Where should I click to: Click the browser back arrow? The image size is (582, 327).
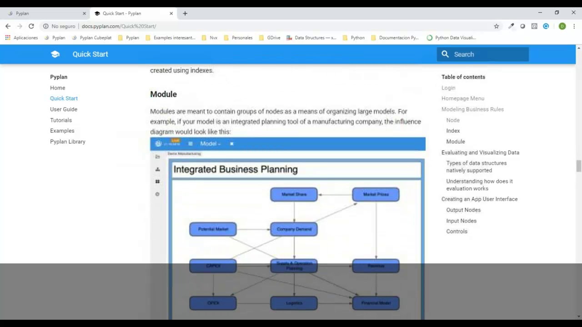[x=8, y=26]
